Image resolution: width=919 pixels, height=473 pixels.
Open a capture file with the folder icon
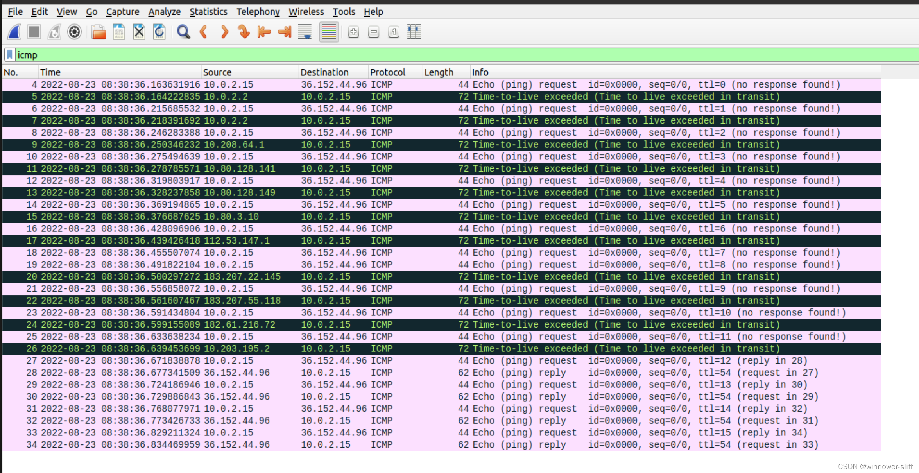(x=99, y=32)
